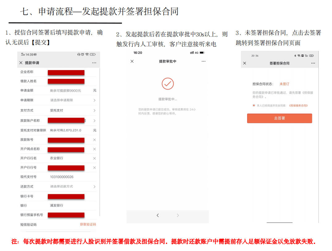
Task: Expand the 放款账户名称 selector
Action: [x=94, y=120]
